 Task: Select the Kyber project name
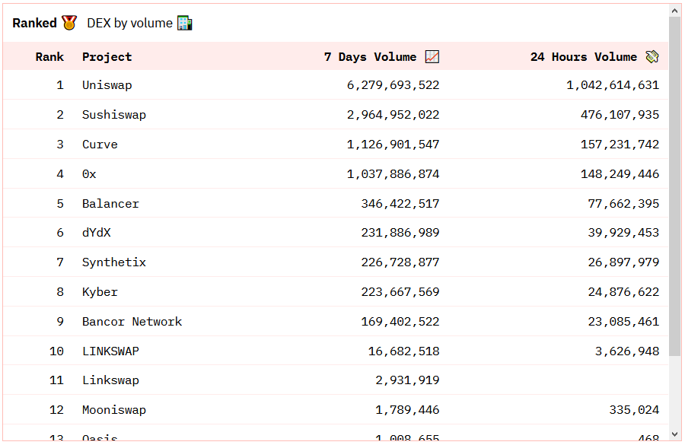coord(100,292)
